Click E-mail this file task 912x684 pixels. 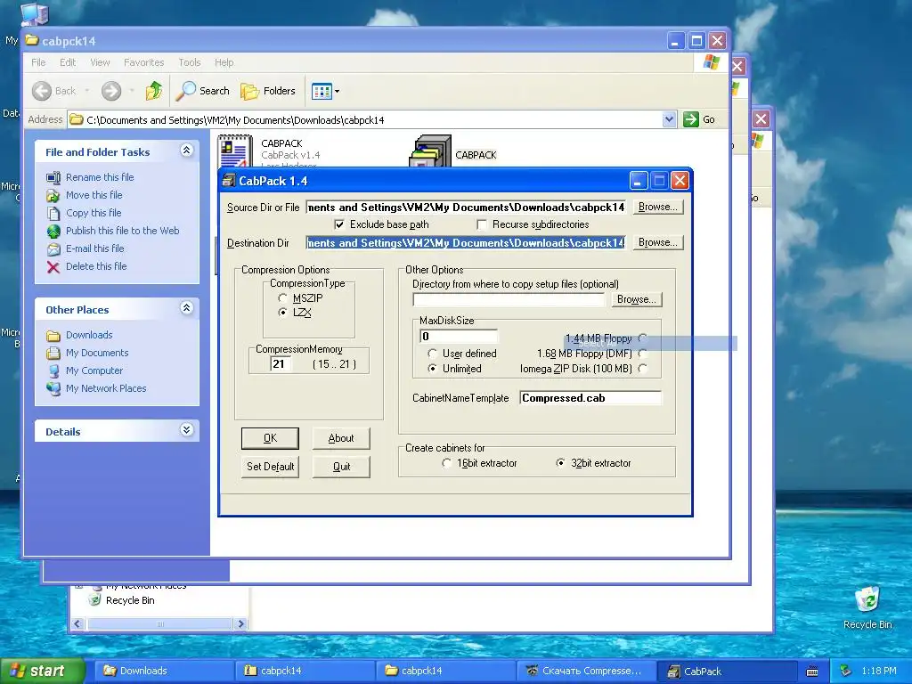pyautogui.click(x=94, y=248)
